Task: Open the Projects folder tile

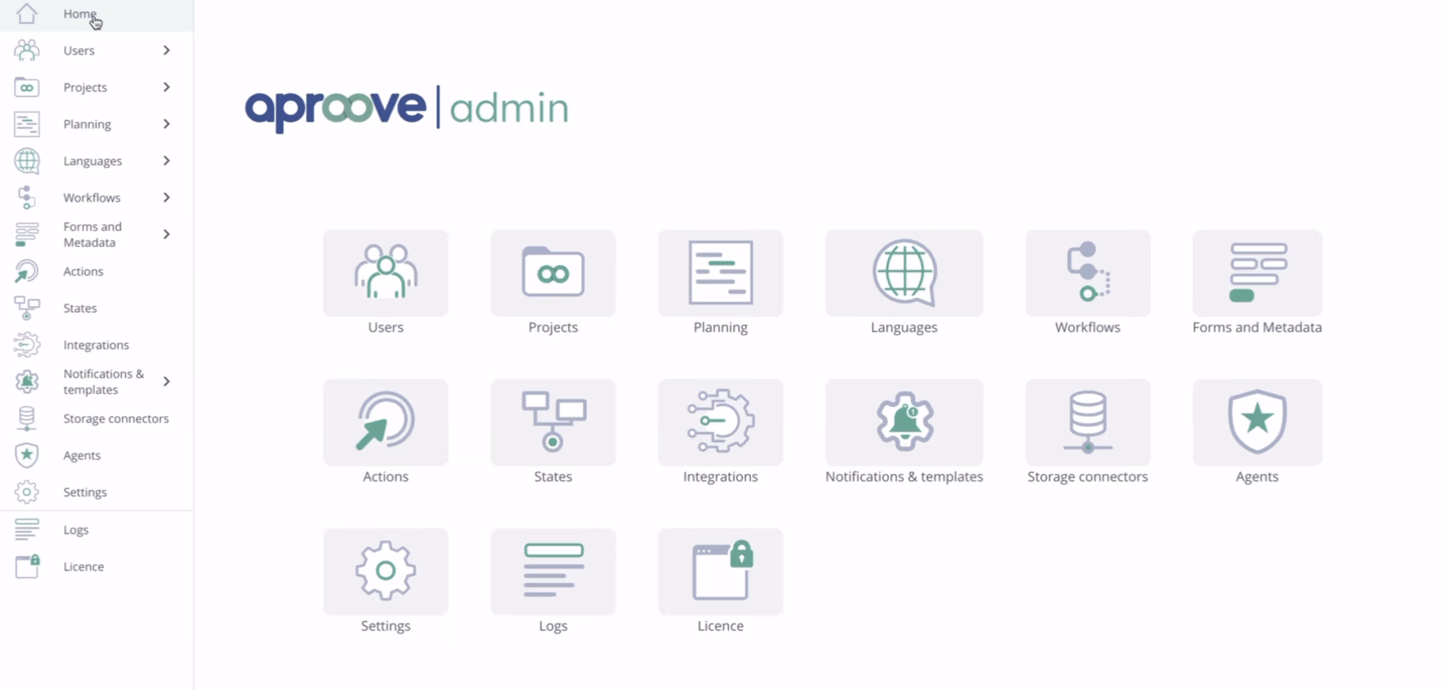Action: point(553,273)
